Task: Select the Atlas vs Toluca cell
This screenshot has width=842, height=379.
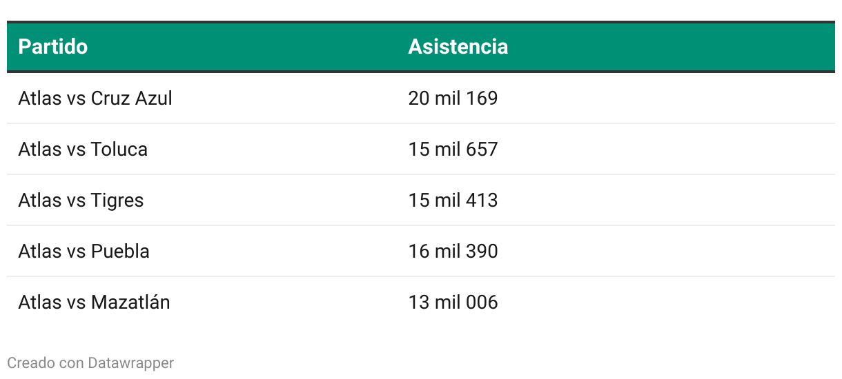Action: [x=83, y=150]
